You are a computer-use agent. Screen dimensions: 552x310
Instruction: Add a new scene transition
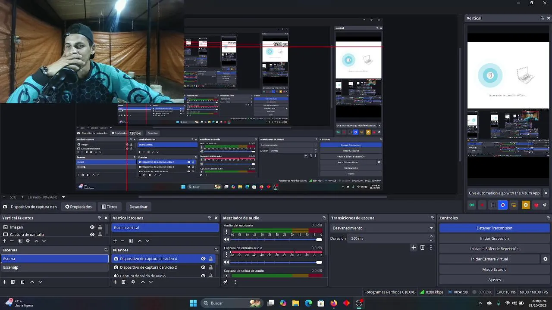[414, 248]
